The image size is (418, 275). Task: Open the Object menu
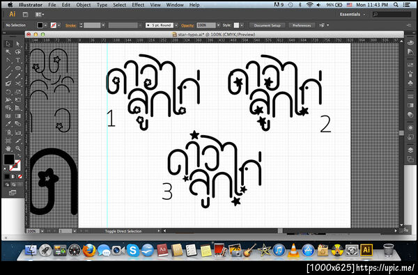(84, 5)
